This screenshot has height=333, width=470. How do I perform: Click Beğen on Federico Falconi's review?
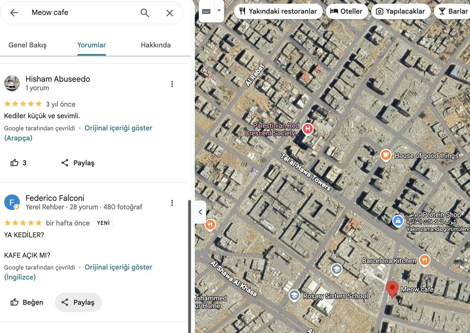(27, 302)
